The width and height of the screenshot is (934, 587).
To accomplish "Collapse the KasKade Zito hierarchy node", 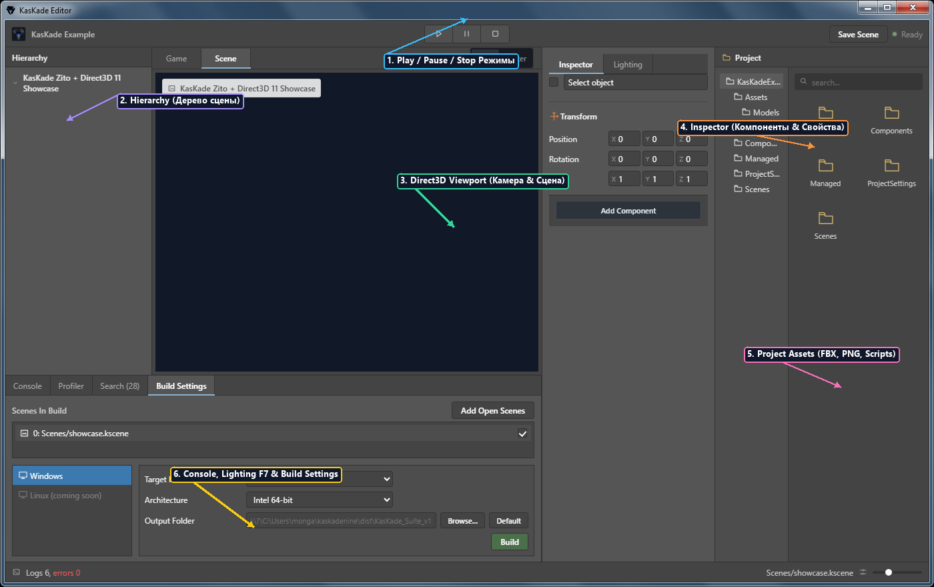I will click(x=15, y=83).
